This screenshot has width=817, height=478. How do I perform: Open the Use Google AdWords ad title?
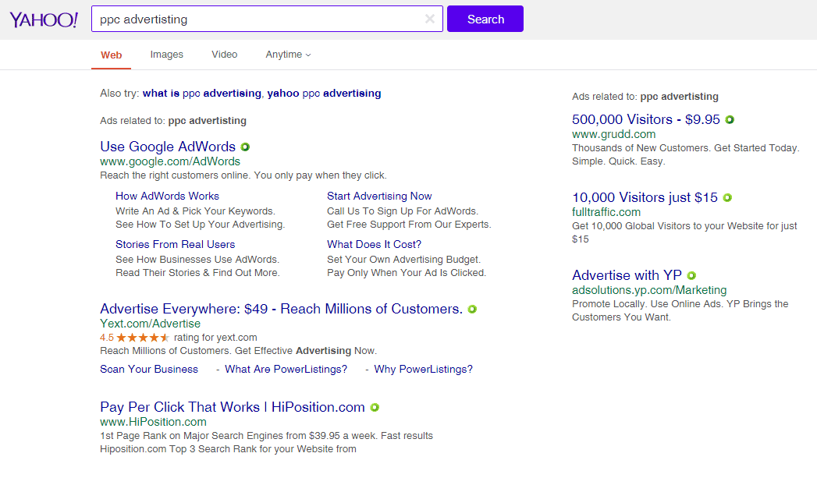click(x=168, y=147)
